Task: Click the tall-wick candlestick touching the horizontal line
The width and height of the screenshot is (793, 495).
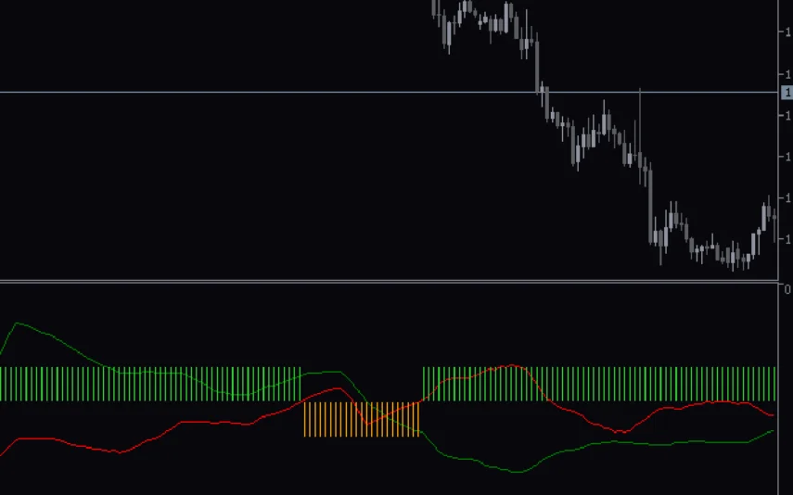Action: (x=640, y=139)
